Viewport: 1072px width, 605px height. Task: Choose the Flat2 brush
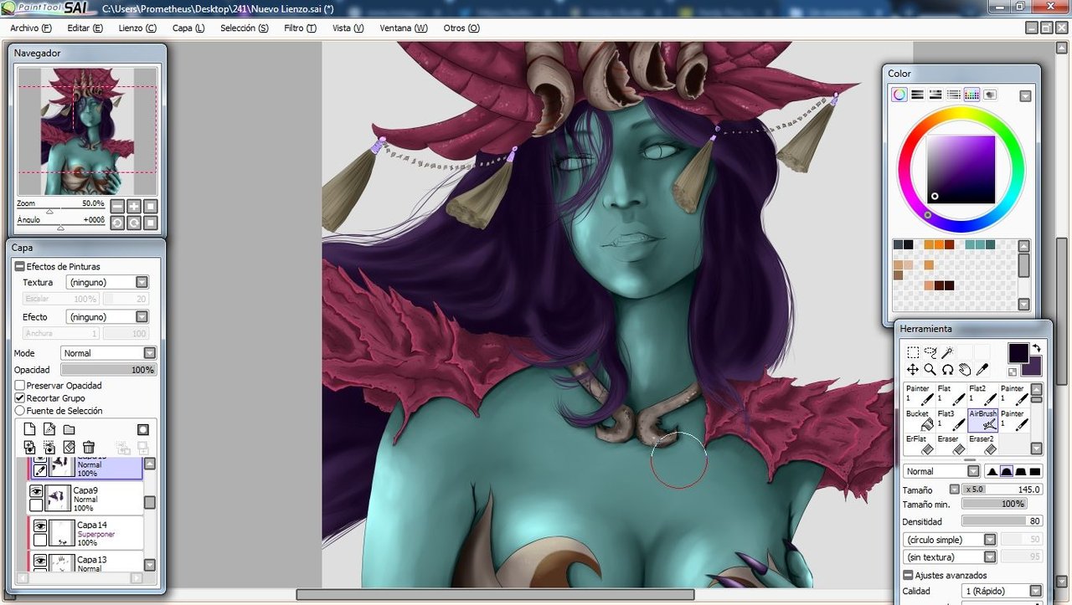982,395
